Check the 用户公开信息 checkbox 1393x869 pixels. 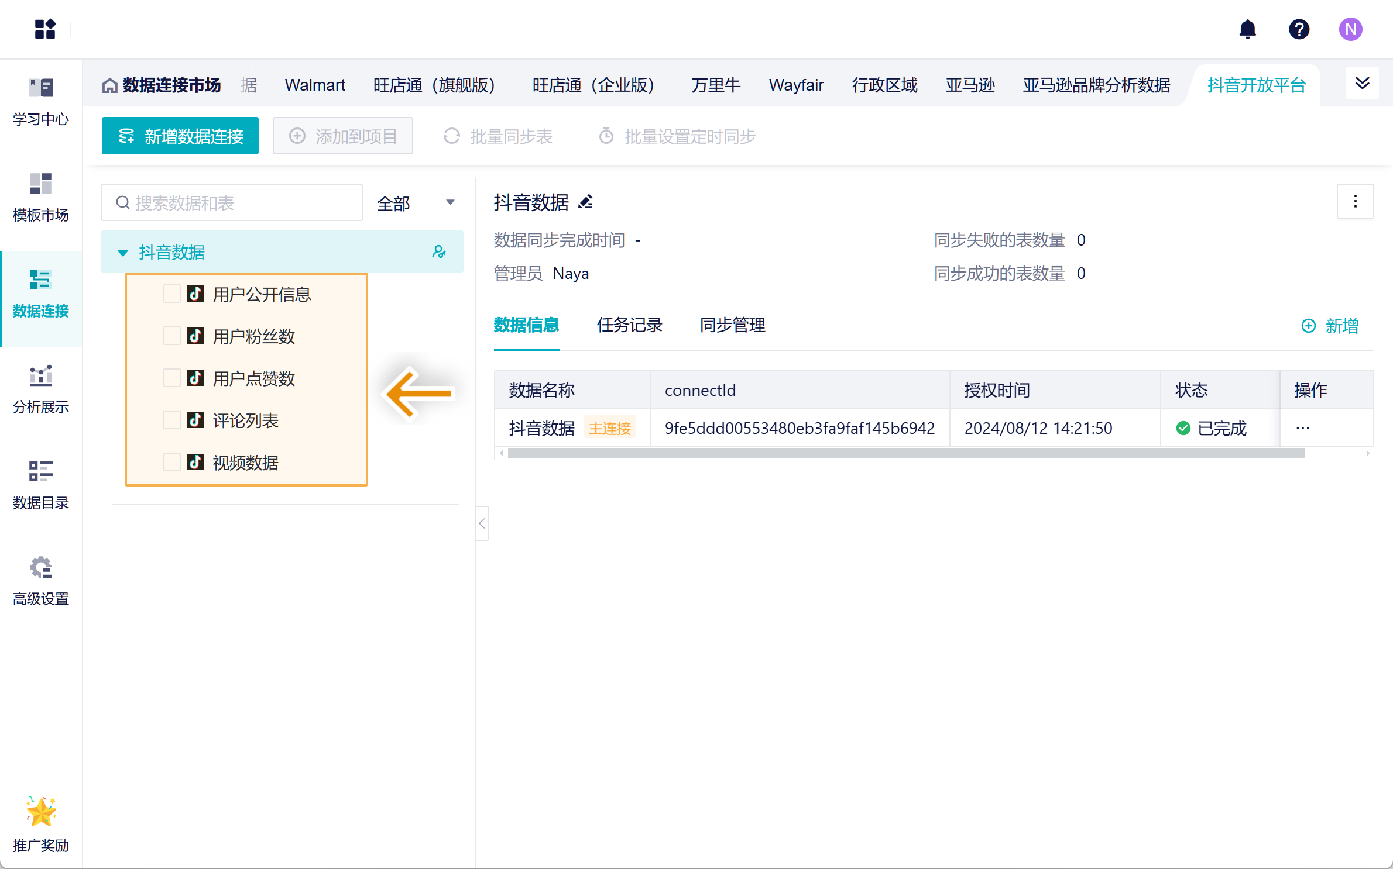coord(171,294)
